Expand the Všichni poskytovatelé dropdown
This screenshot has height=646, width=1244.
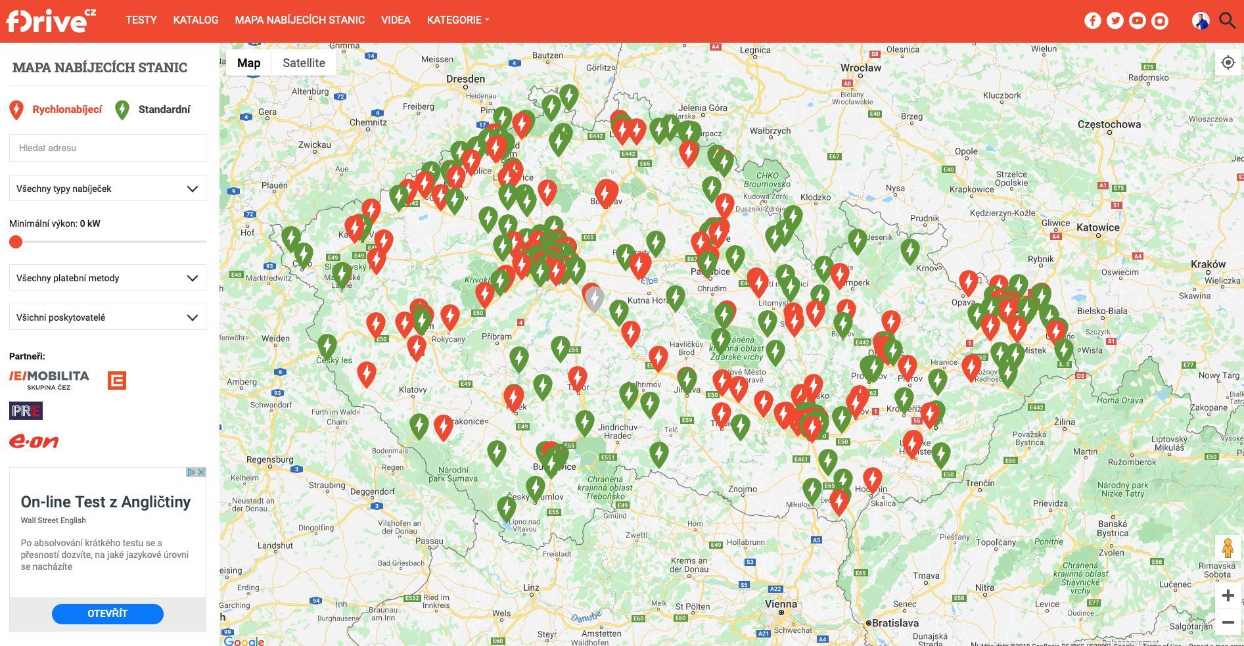pyautogui.click(x=107, y=317)
